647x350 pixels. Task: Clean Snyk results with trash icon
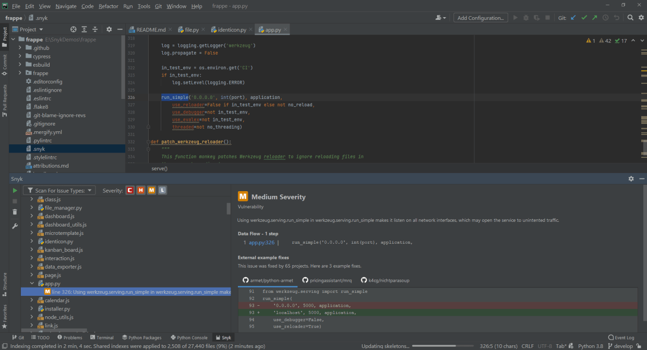click(15, 212)
